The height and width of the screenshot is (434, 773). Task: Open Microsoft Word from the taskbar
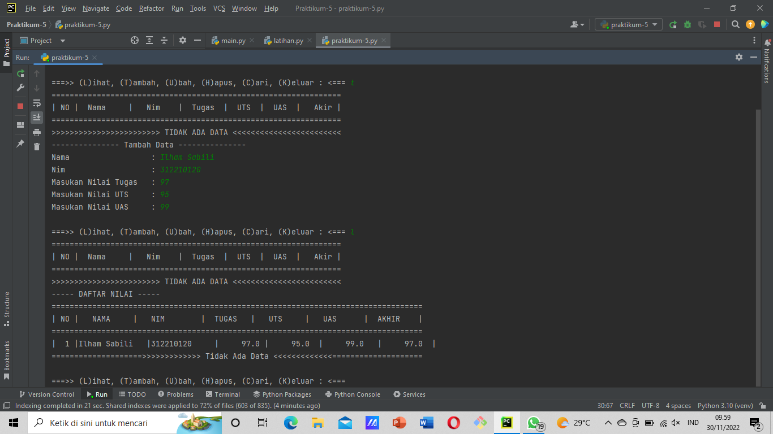coord(426,423)
